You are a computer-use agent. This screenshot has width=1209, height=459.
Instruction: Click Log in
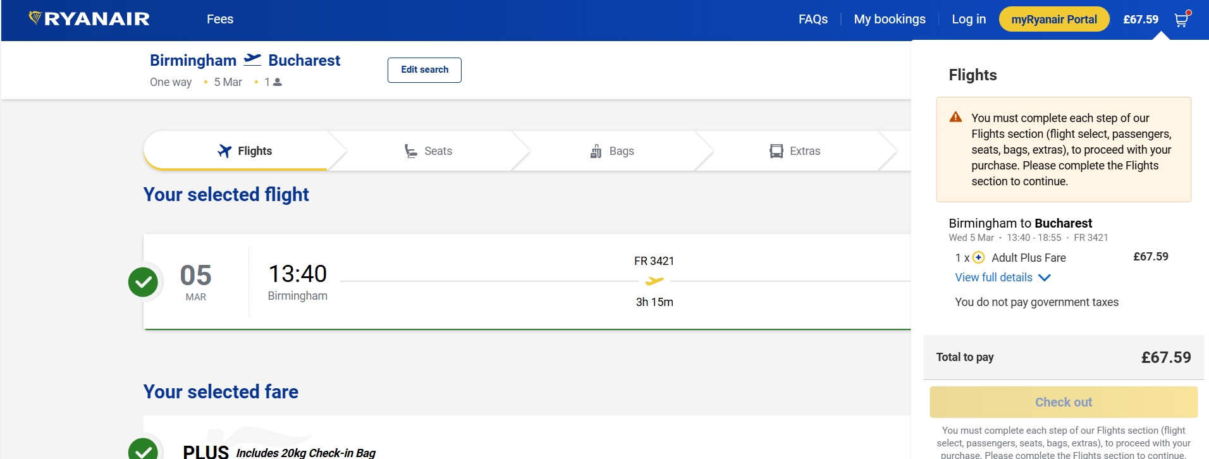tap(969, 19)
